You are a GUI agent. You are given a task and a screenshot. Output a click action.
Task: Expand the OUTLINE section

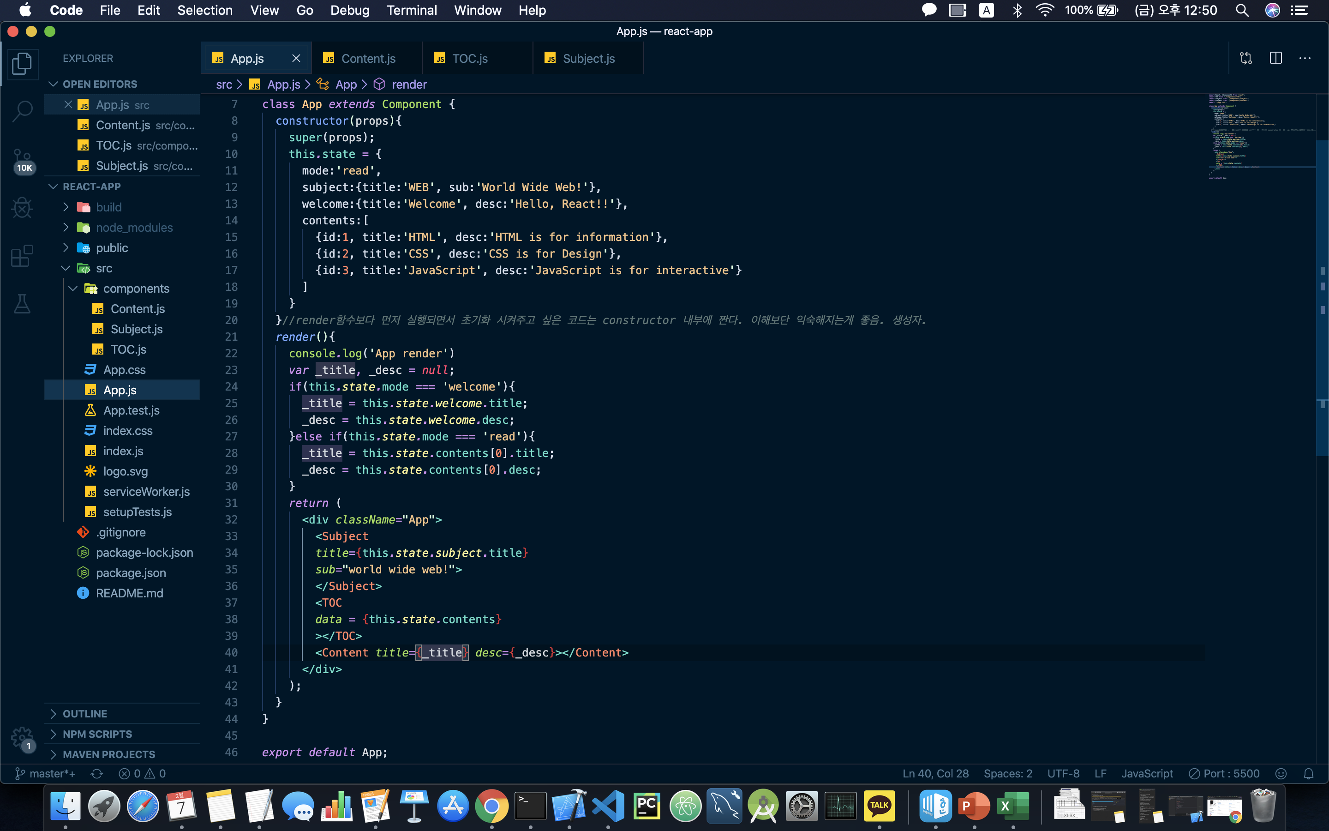[84, 713]
